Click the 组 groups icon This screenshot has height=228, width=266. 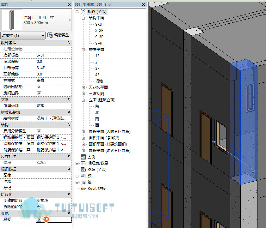[83, 182]
